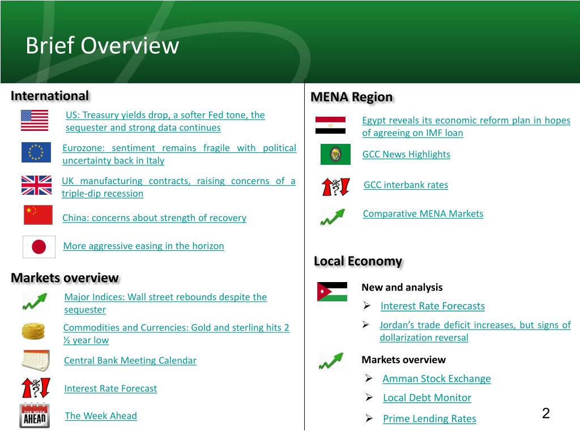This screenshot has height=435, width=580.
Task: Click Markets overview heading in left column
Action: [65, 278]
